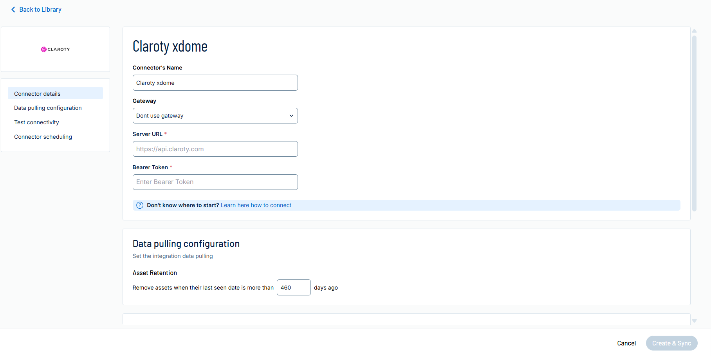Click the question mark help icon

coord(140,205)
